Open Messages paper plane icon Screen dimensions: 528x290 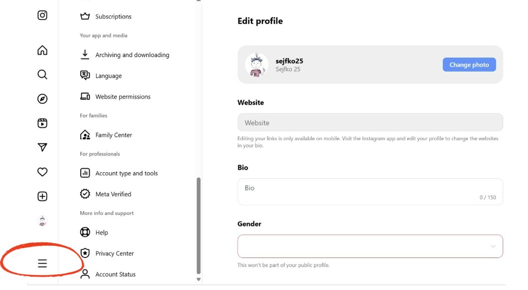[x=42, y=147]
